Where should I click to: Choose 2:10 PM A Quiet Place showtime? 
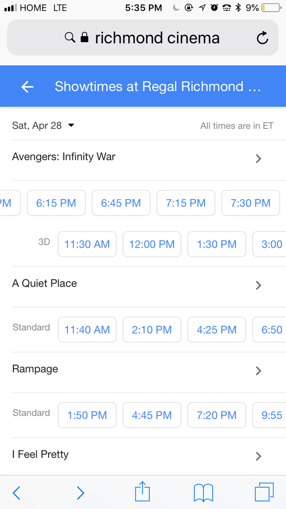(152, 330)
